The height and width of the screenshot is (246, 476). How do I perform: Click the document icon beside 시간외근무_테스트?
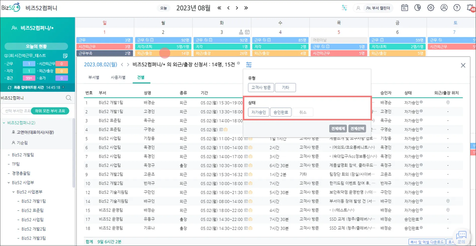click(65, 56)
